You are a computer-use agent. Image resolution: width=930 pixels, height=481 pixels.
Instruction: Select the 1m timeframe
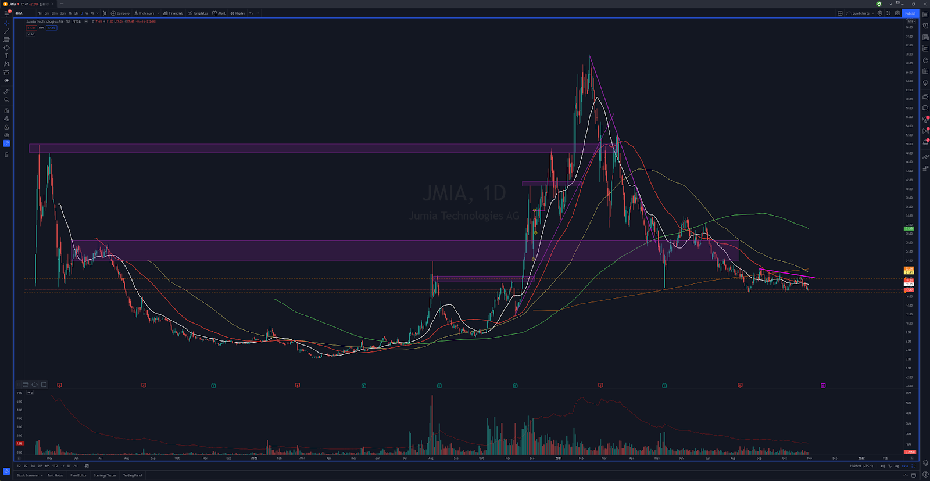point(40,13)
